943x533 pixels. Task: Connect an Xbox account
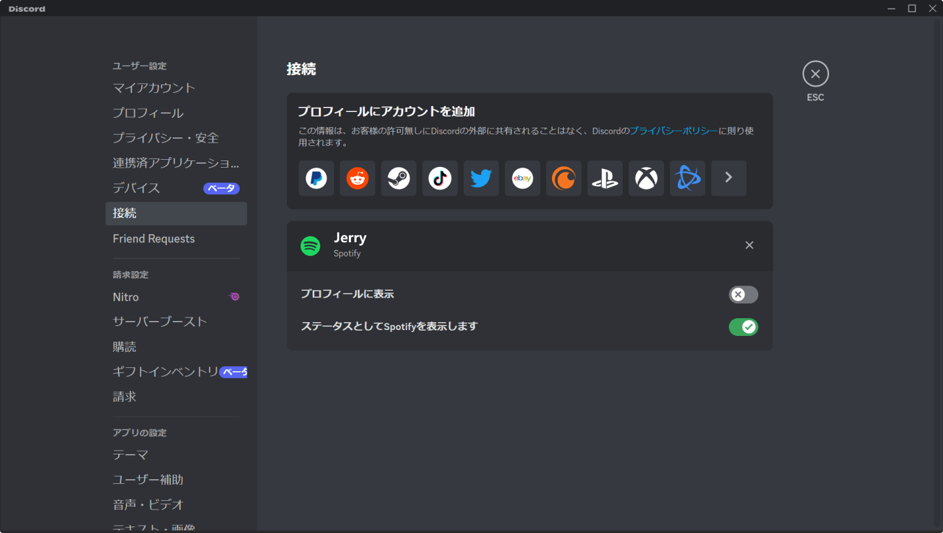tap(646, 178)
